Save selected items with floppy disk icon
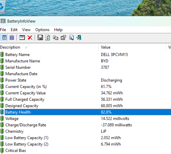Screen dimensions: 171x154 pyautogui.click(x=40, y=38)
